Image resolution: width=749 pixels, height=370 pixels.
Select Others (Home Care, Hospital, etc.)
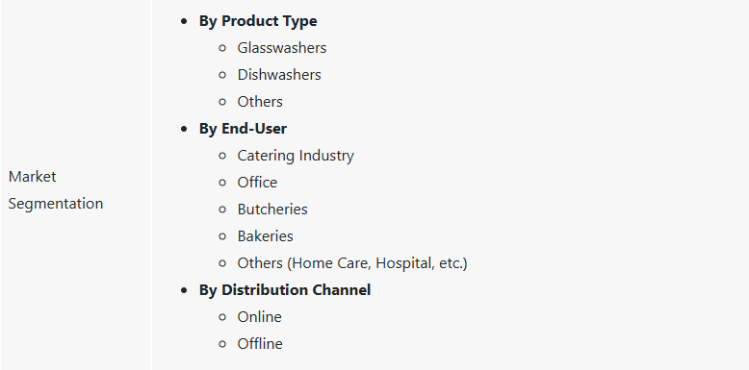click(352, 263)
